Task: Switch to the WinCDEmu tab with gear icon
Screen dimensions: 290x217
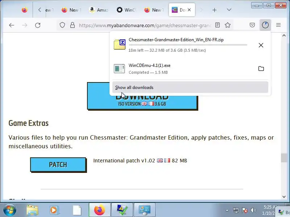Action: (x=126, y=10)
